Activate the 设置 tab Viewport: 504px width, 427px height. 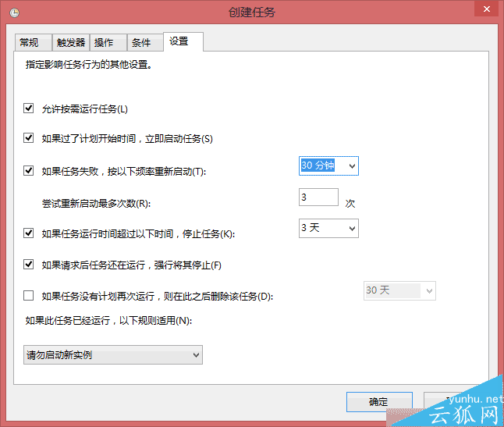[183, 41]
